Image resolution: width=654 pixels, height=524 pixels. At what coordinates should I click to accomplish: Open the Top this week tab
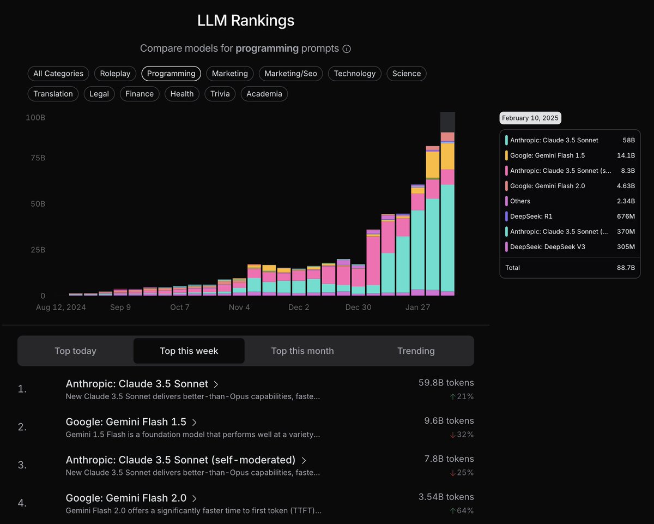click(x=189, y=351)
